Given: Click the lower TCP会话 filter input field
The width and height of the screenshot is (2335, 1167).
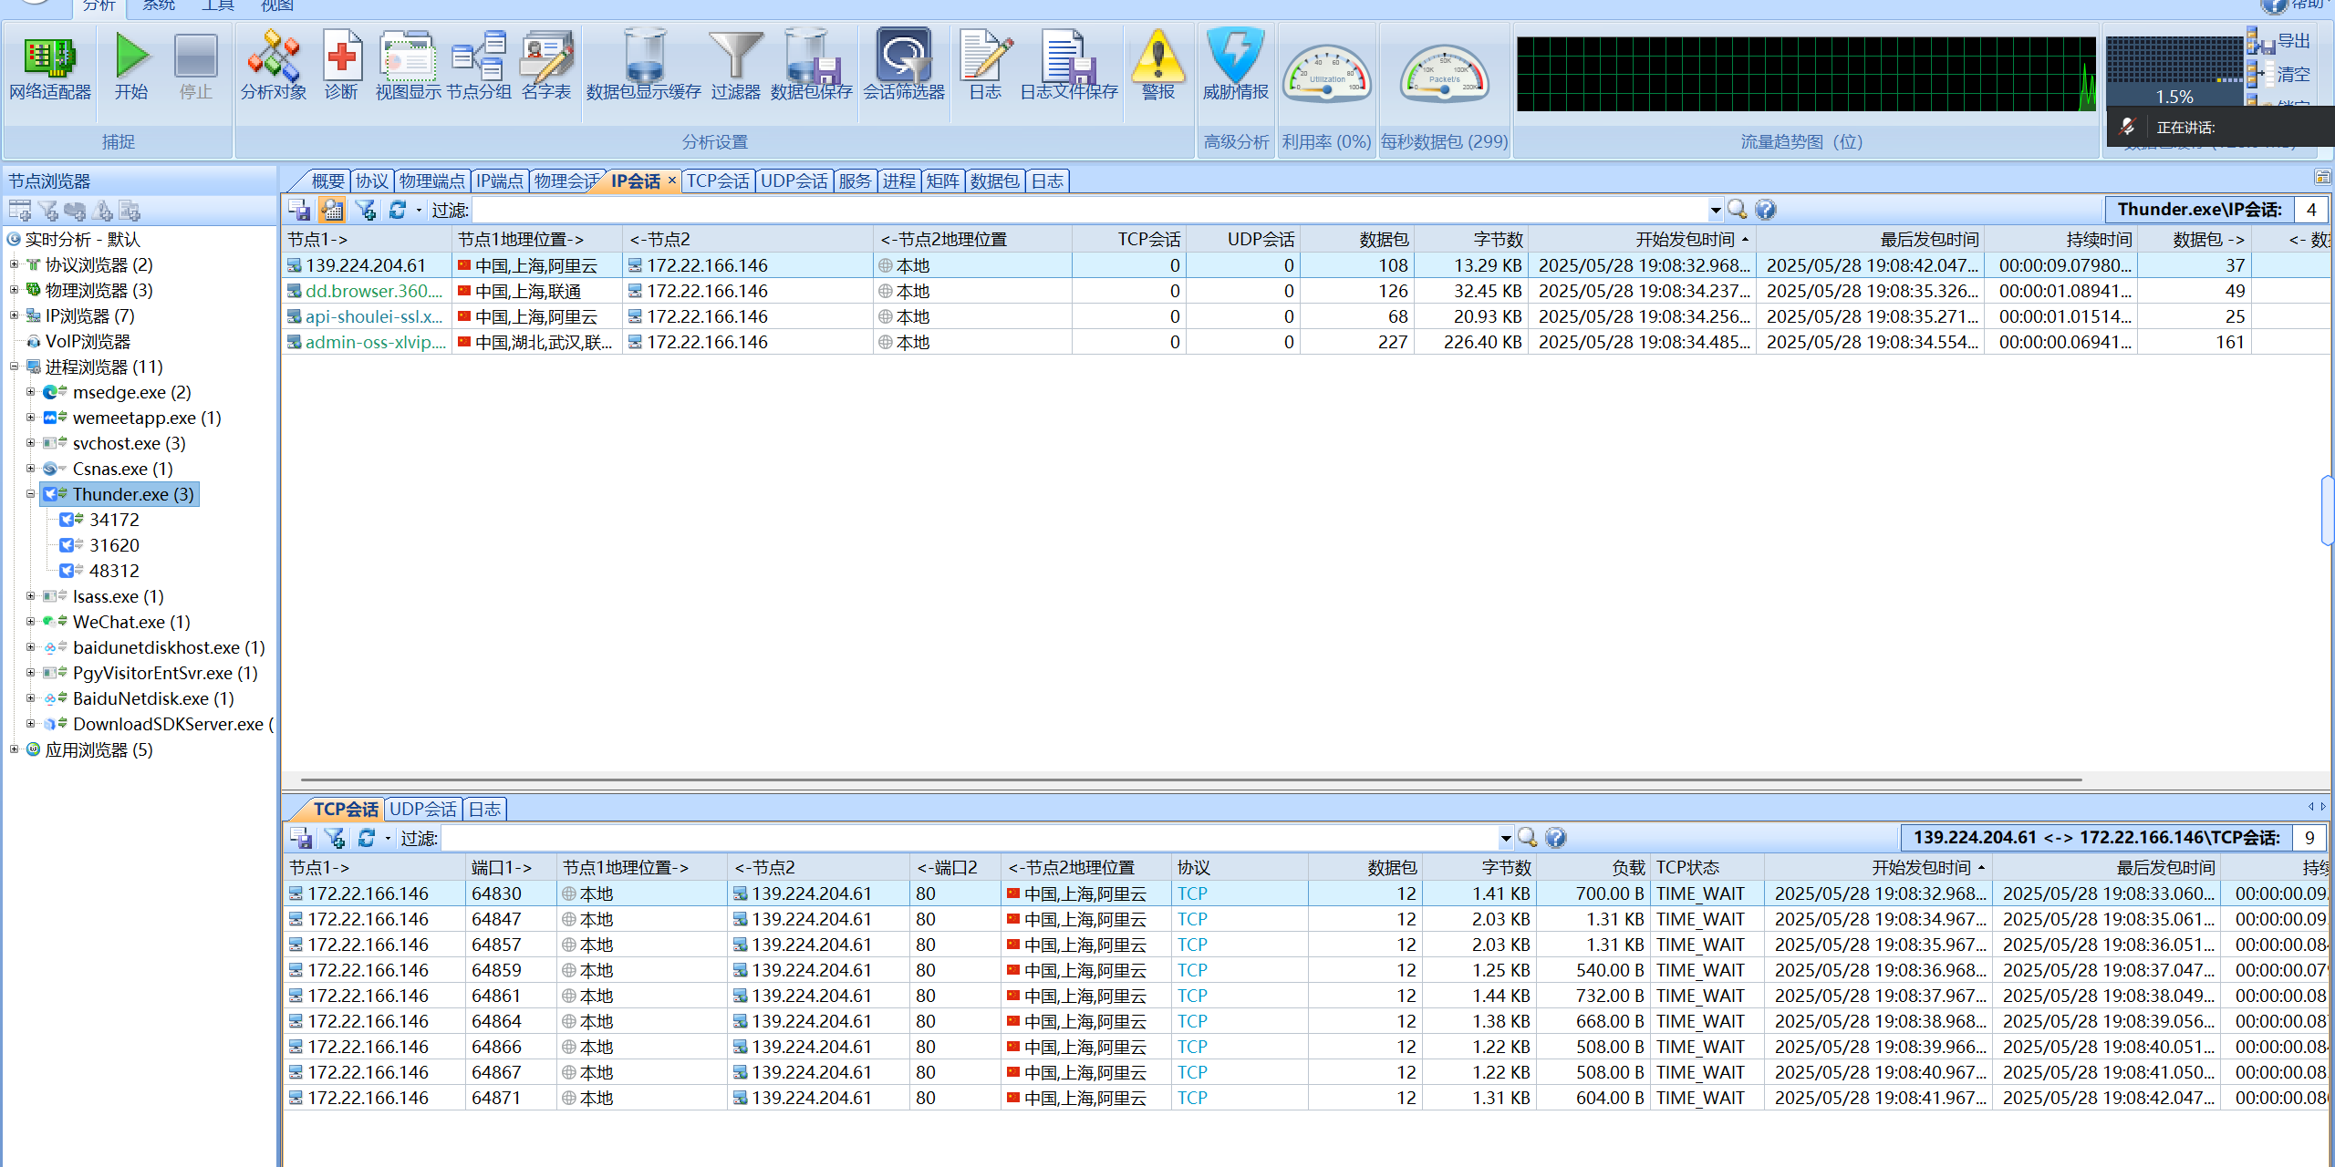Looking at the screenshot, I should click(x=967, y=838).
